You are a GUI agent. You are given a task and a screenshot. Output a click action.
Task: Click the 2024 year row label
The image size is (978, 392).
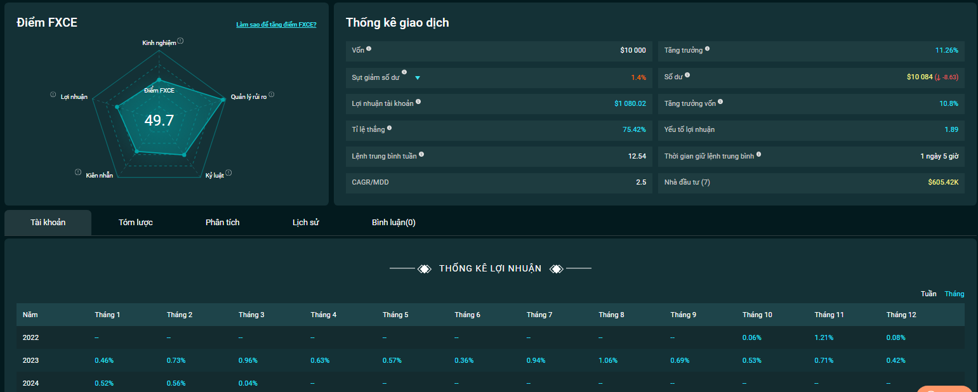pyautogui.click(x=30, y=383)
